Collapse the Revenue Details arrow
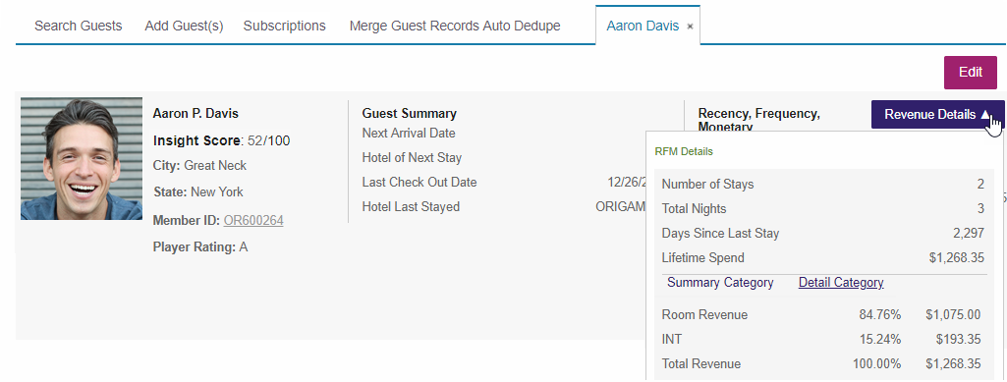 point(985,114)
